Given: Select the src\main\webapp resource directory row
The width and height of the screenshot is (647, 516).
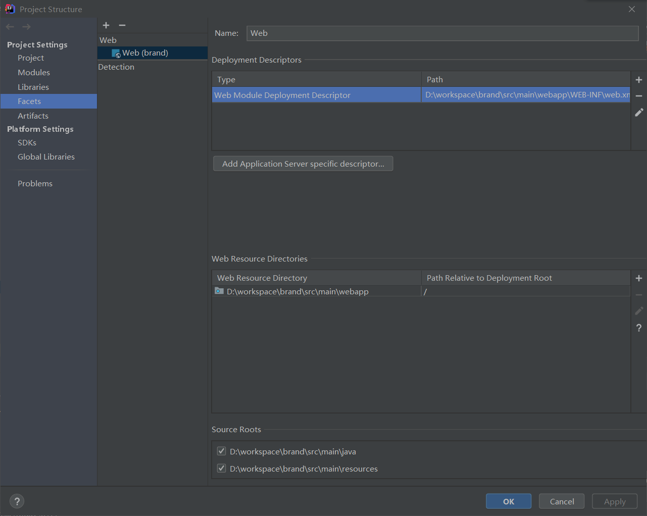Looking at the screenshot, I should (421, 291).
